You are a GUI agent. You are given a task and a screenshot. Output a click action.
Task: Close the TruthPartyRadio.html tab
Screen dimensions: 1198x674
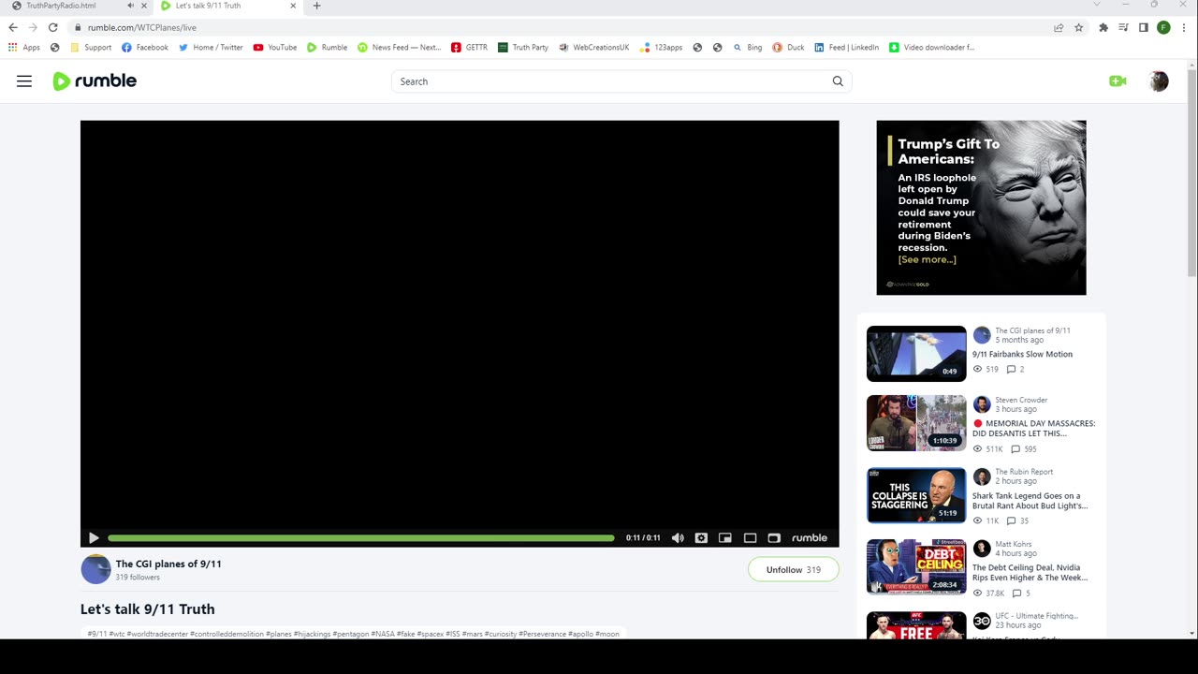pos(144,6)
